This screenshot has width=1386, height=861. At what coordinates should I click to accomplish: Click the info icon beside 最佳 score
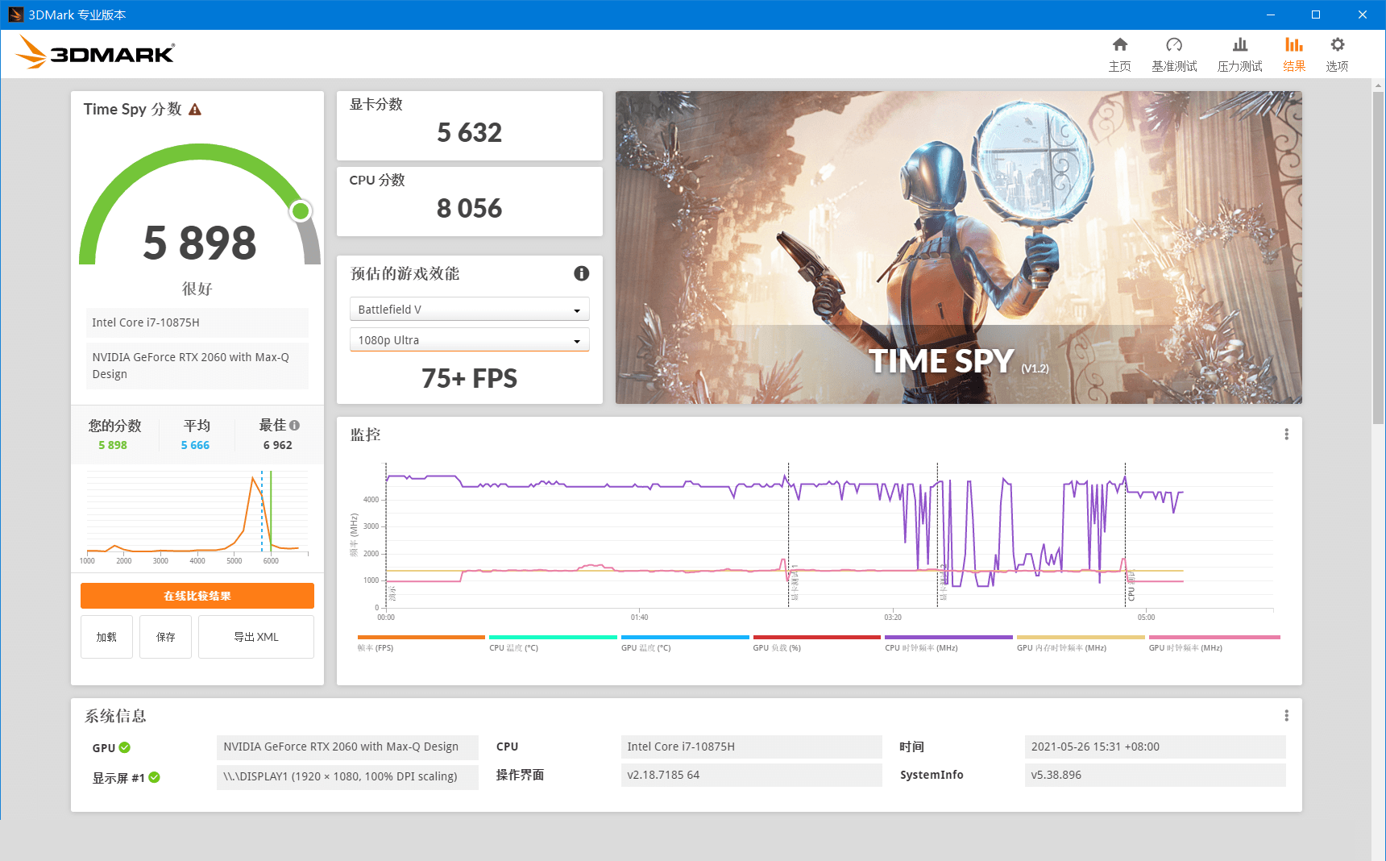294,425
